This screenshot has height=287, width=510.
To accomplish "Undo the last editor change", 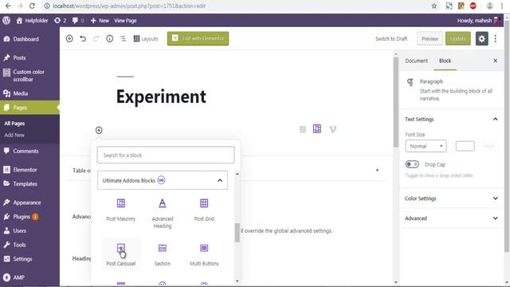I will (83, 38).
